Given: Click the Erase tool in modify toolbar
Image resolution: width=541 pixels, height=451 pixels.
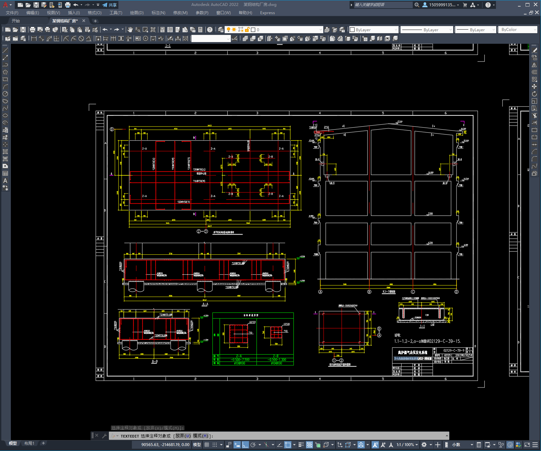Looking at the screenshot, I should [534, 50].
